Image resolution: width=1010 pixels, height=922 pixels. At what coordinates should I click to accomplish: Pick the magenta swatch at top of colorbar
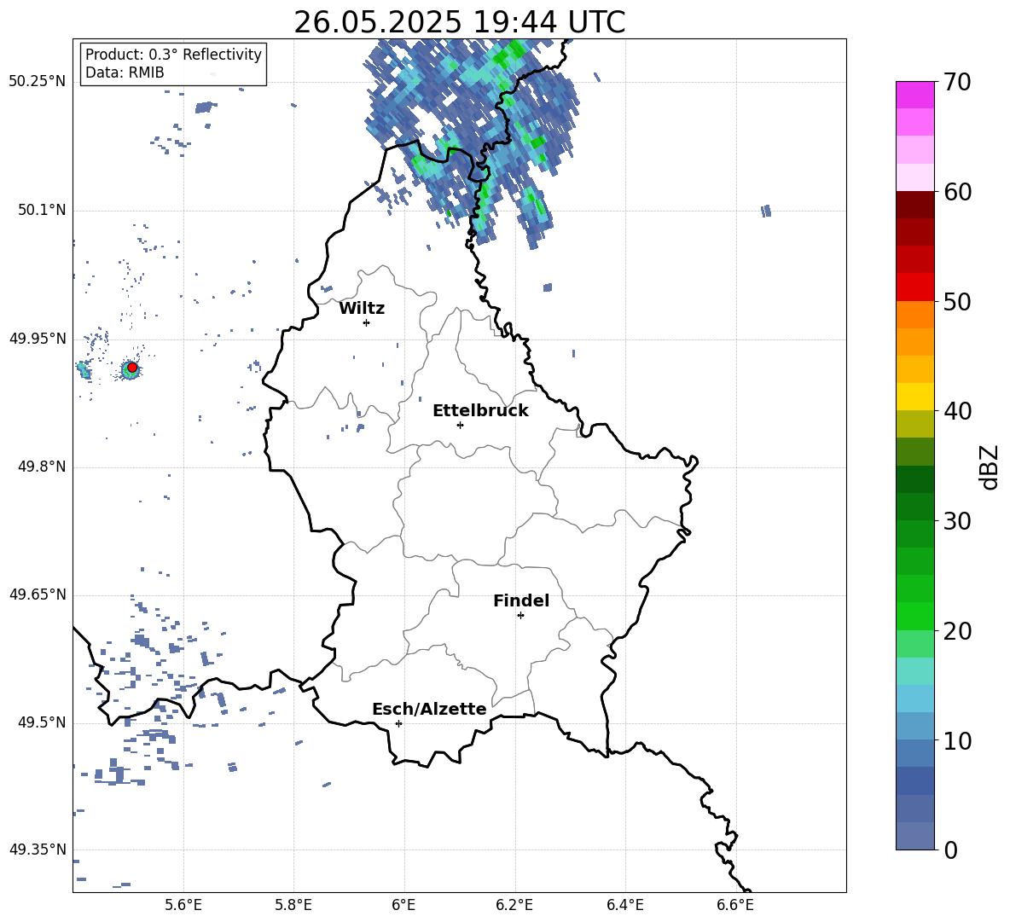(x=914, y=96)
